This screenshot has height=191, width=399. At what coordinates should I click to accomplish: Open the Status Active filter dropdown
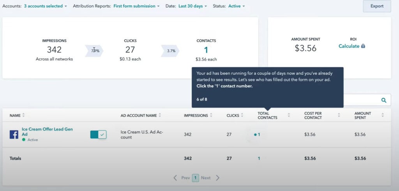[237, 6]
